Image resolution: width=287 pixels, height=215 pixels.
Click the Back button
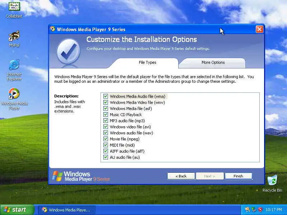point(181,176)
